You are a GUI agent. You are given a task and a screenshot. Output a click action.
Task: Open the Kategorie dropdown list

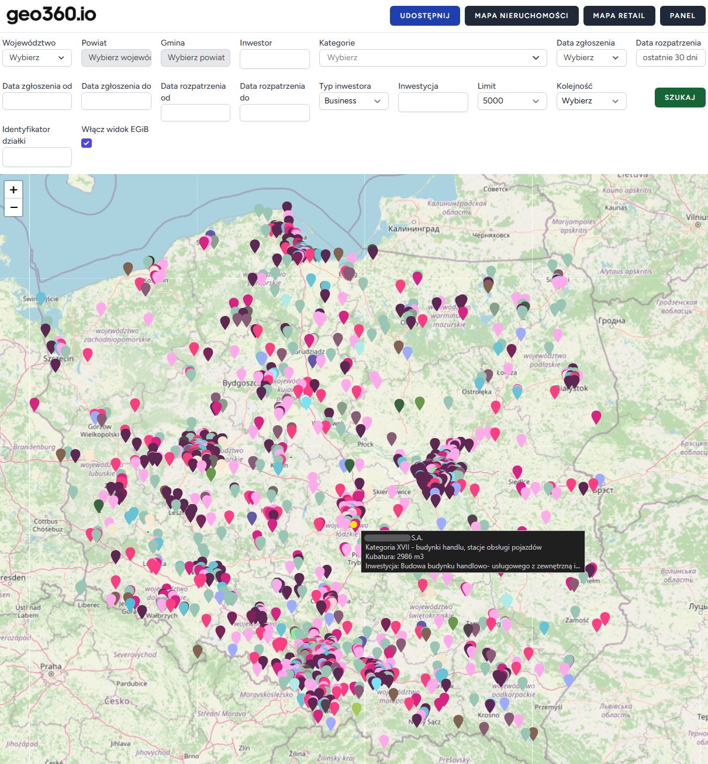(x=433, y=58)
